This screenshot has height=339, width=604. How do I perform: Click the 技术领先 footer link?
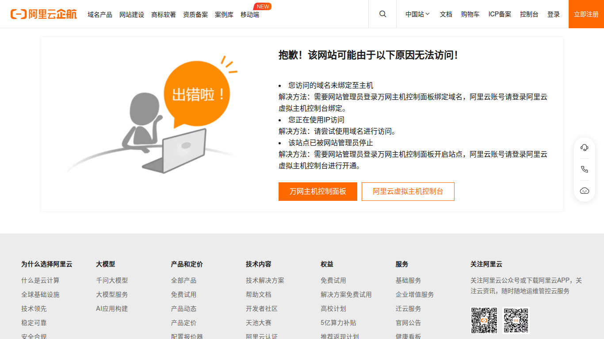(34, 309)
